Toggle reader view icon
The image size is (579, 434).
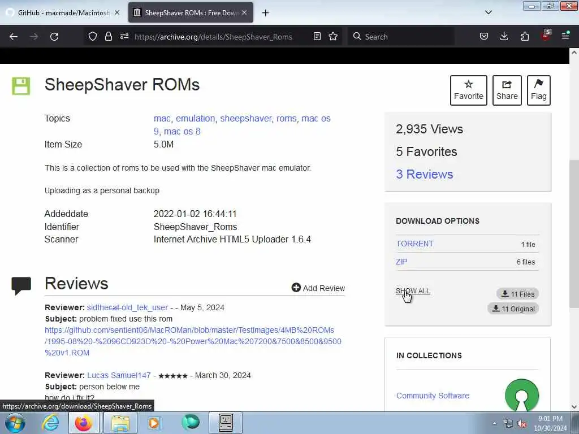tap(317, 36)
